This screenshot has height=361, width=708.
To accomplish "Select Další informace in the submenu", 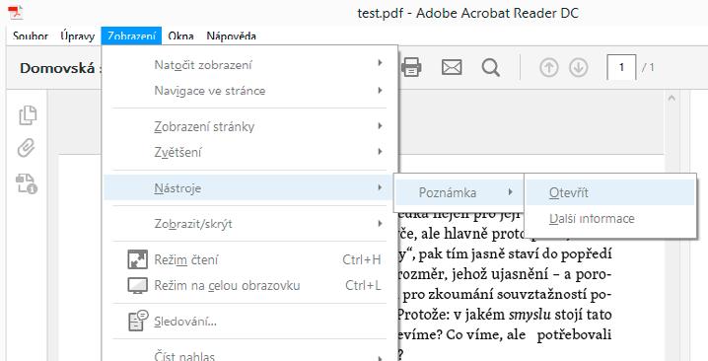I will (x=610, y=219).
